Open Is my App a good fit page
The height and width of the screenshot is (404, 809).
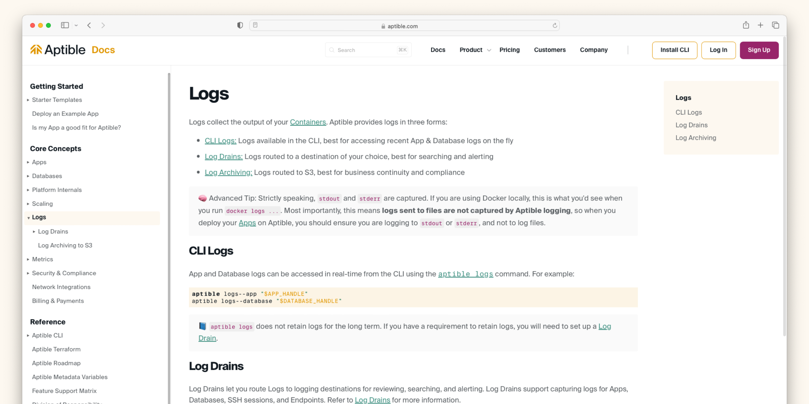click(76, 128)
